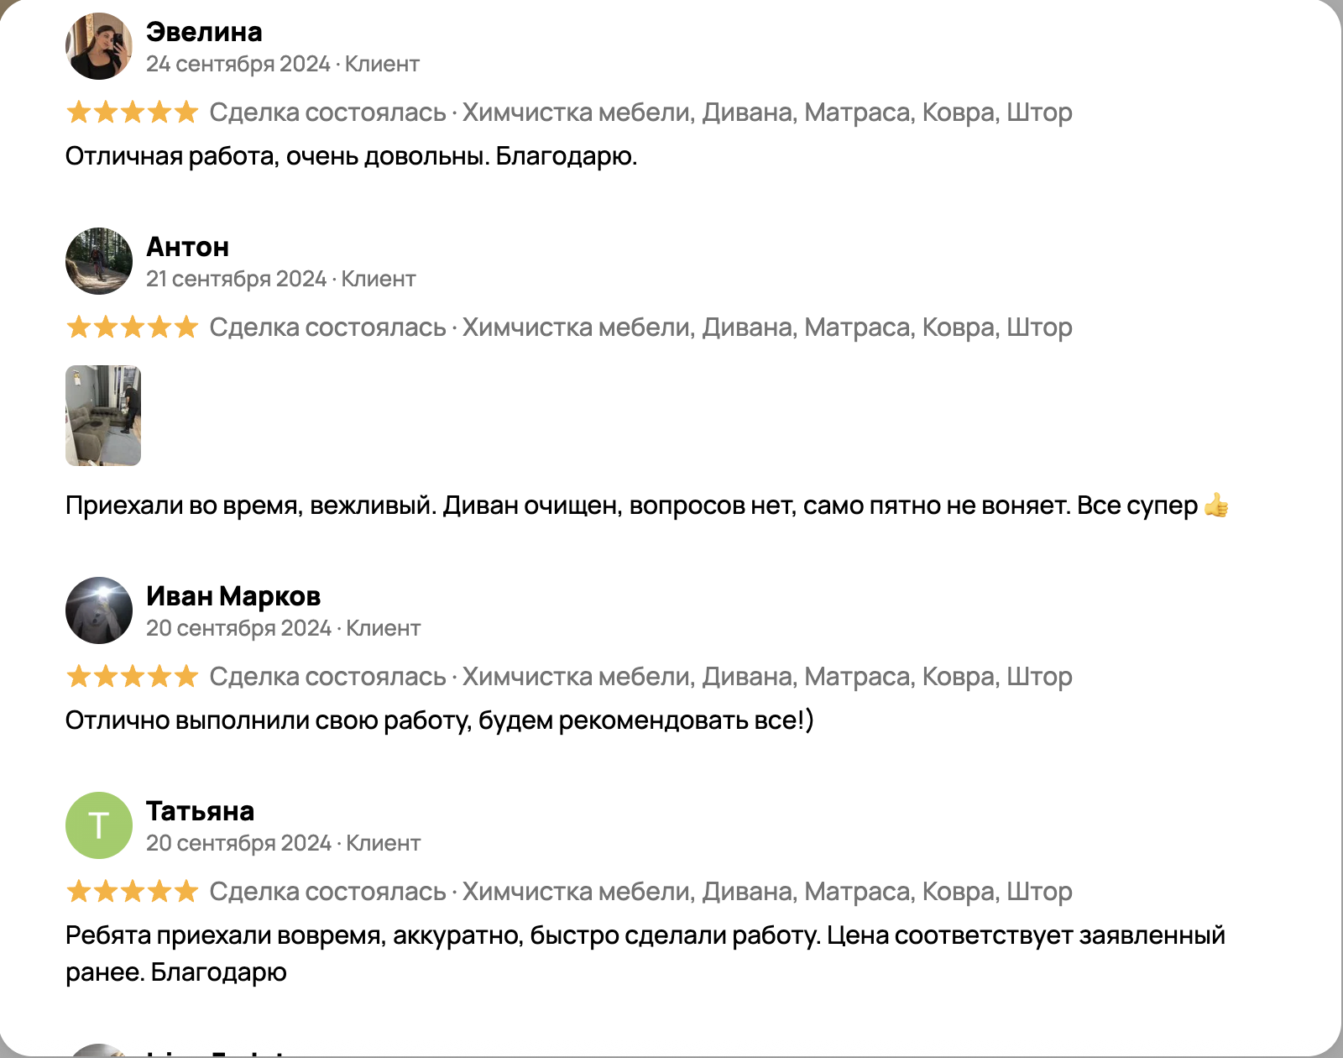The width and height of the screenshot is (1343, 1058).
Task: Click star rating in Эвелина's review
Action: [x=132, y=112]
